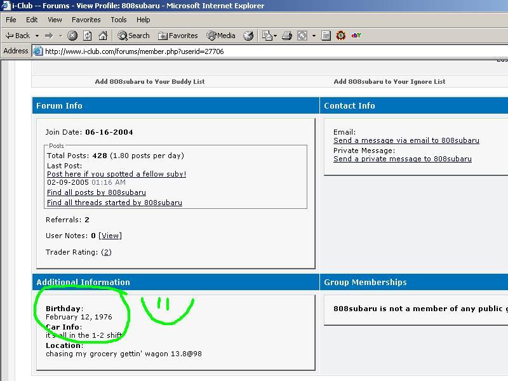Click the History toolbar icon
The height and width of the screenshot is (381, 508).
pos(249,36)
